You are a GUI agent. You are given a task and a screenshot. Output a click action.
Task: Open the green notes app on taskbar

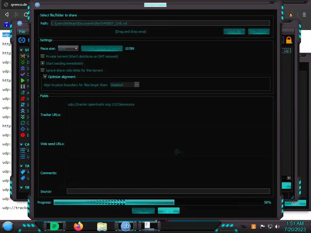(55, 226)
